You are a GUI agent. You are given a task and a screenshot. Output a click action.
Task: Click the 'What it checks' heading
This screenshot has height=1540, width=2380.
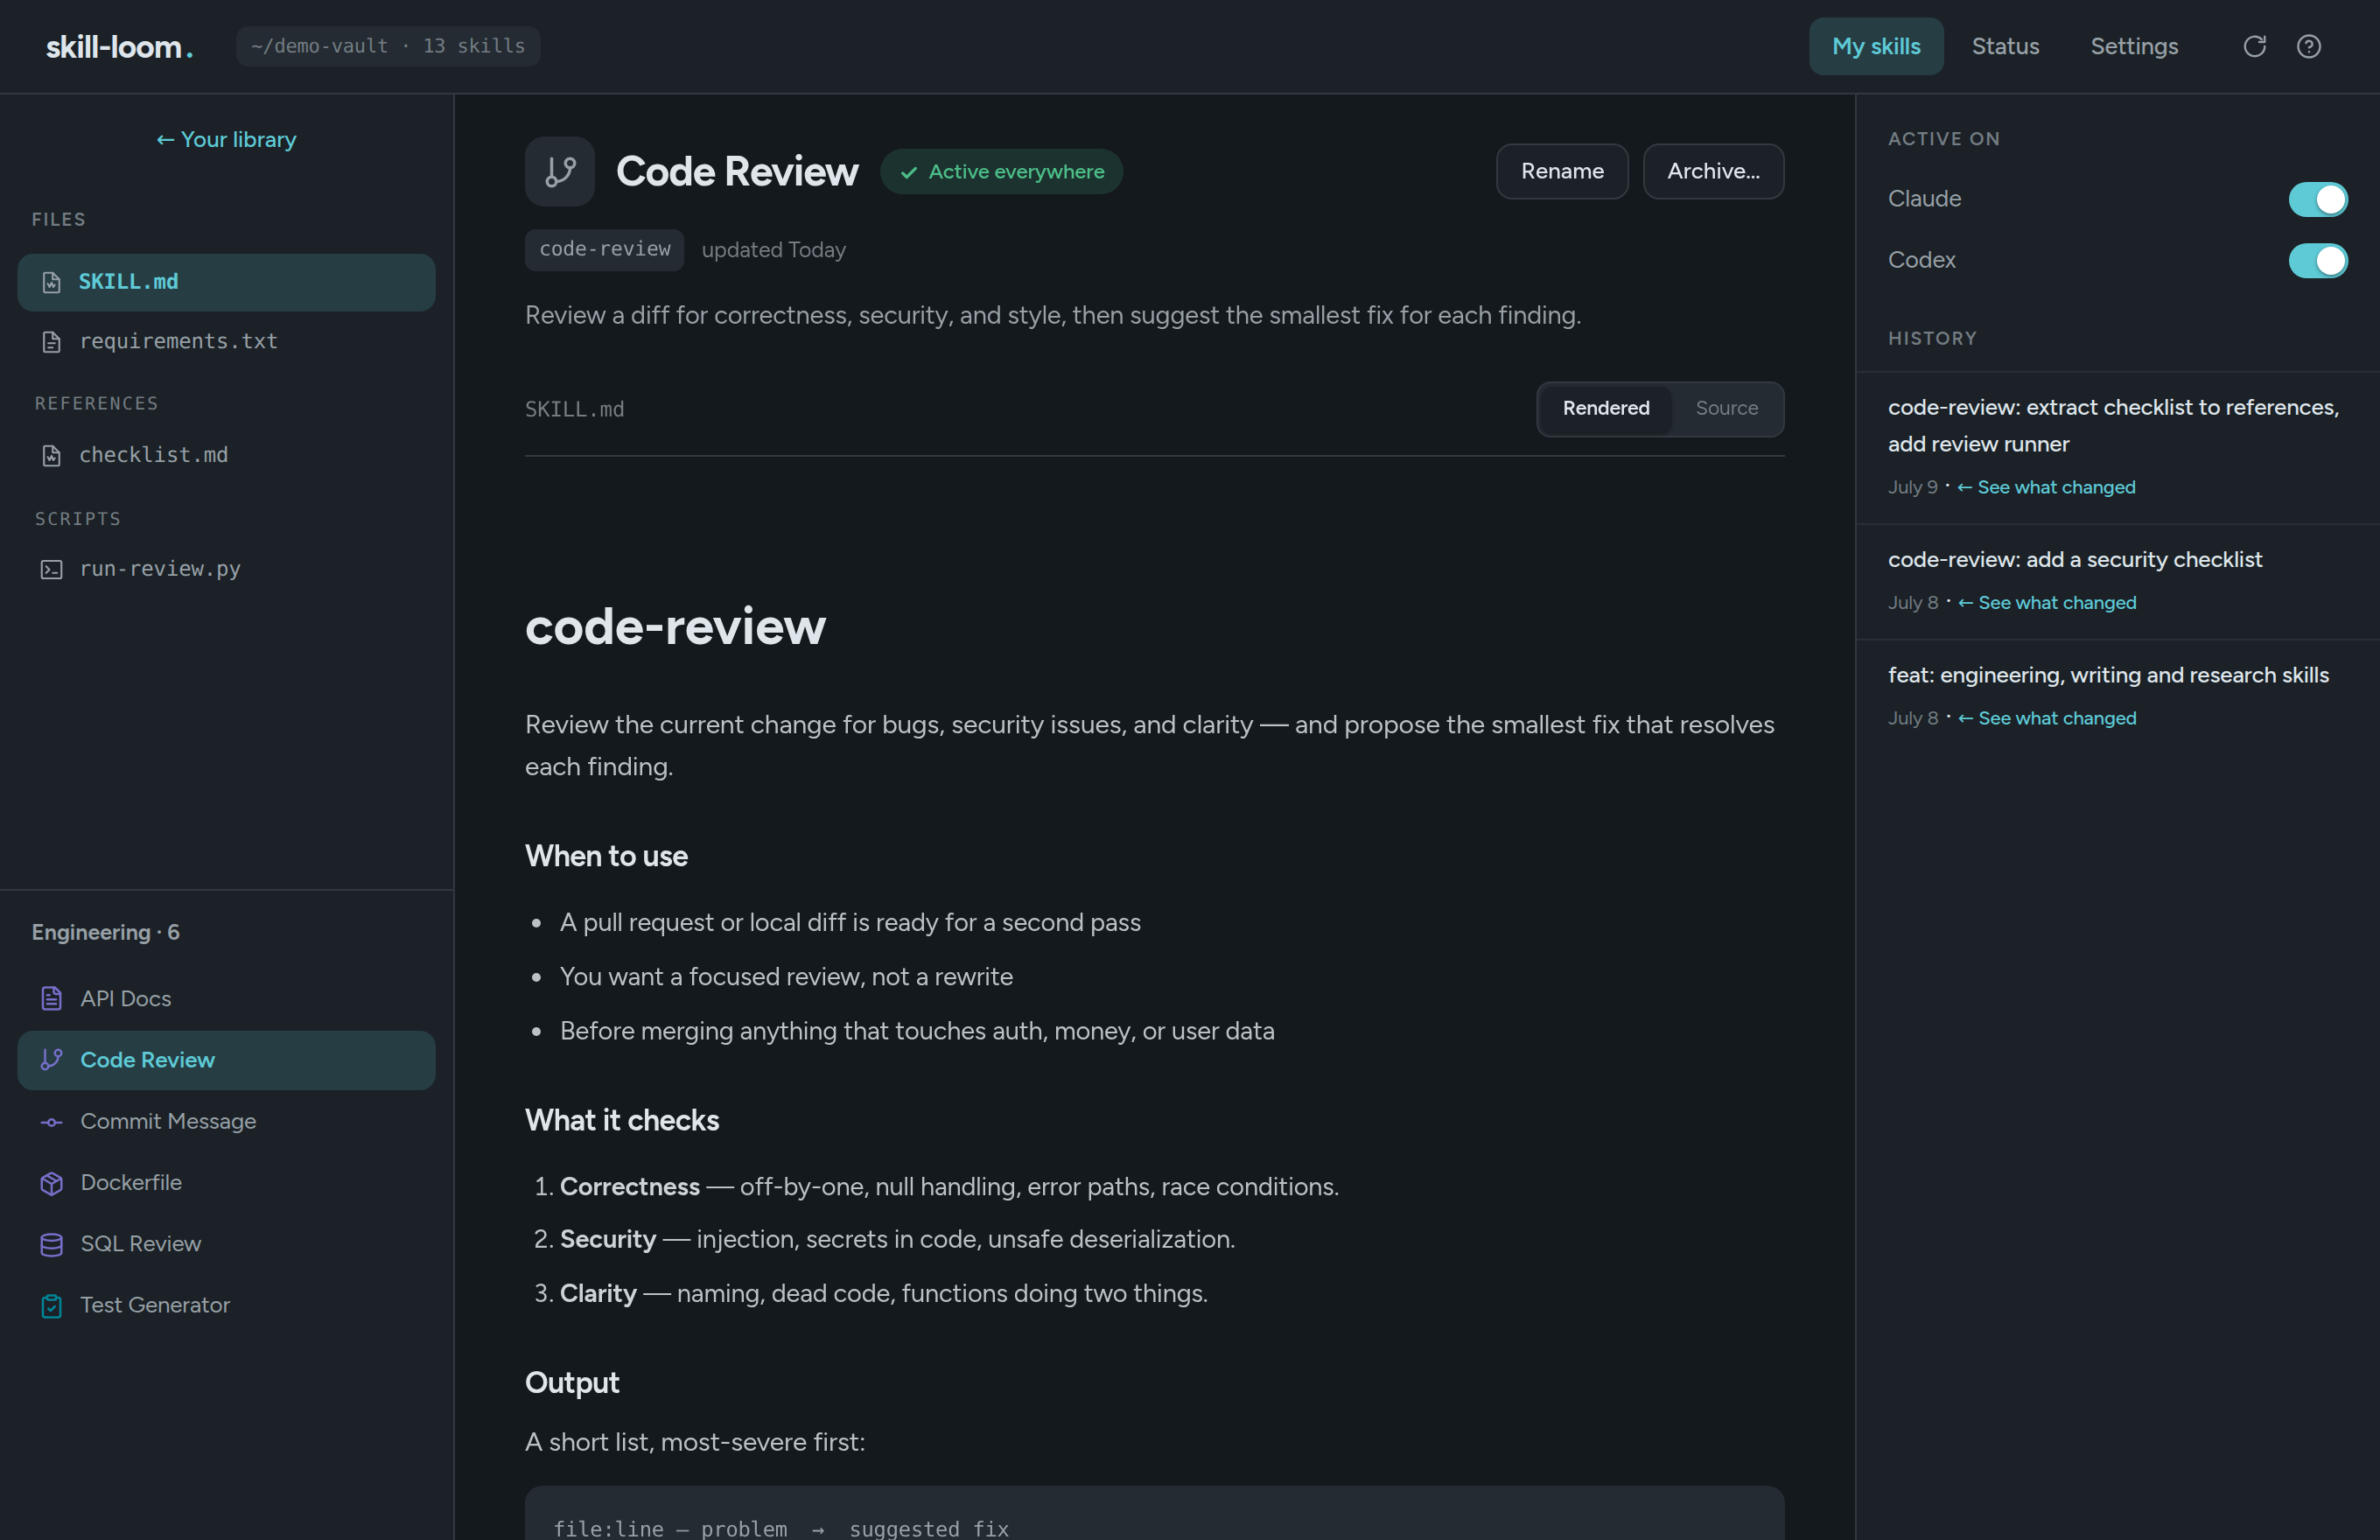(622, 1120)
